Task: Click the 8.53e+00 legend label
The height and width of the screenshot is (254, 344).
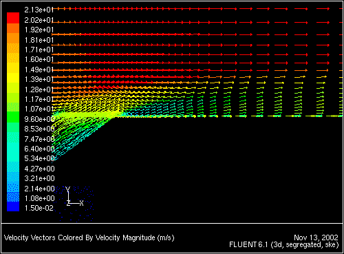Action: click(39, 129)
